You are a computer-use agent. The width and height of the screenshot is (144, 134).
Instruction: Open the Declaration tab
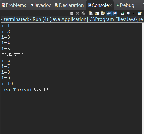point(69,5)
